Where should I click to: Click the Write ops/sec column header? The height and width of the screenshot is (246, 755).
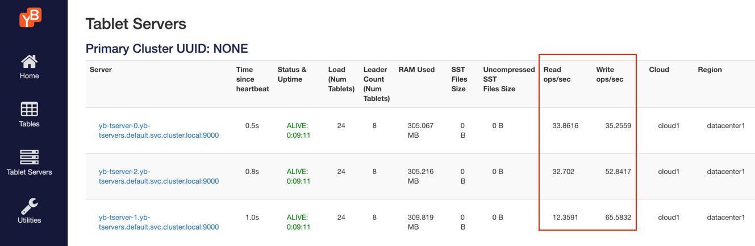[610, 74]
